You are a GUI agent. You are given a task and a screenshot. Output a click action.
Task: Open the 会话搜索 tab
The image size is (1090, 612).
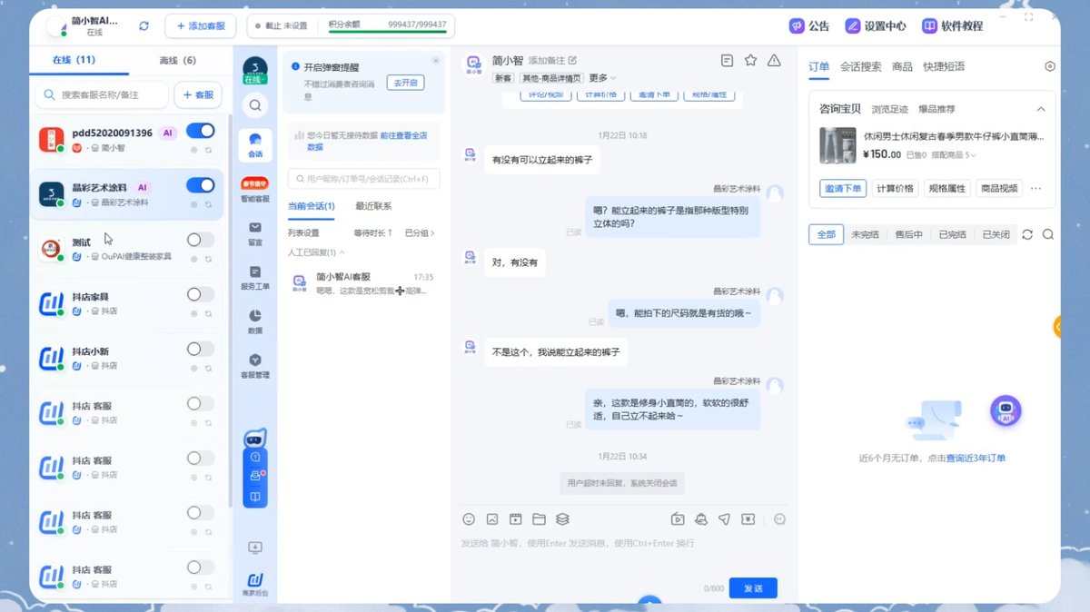click(860, 66)
